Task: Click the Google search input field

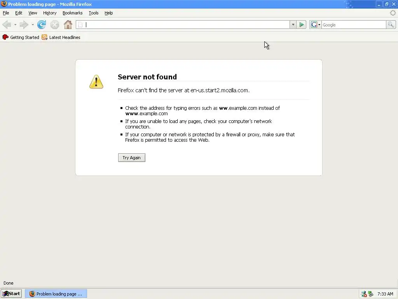Action: click(354, 25)
